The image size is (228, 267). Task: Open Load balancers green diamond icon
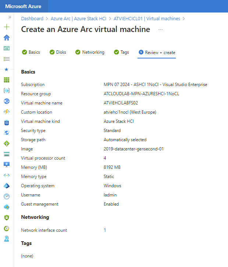pyautogui.click(x=7, y=143)
